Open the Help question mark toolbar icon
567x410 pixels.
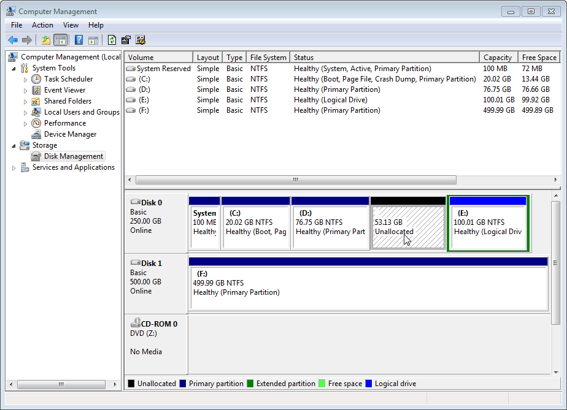click(x=79, y=40)
